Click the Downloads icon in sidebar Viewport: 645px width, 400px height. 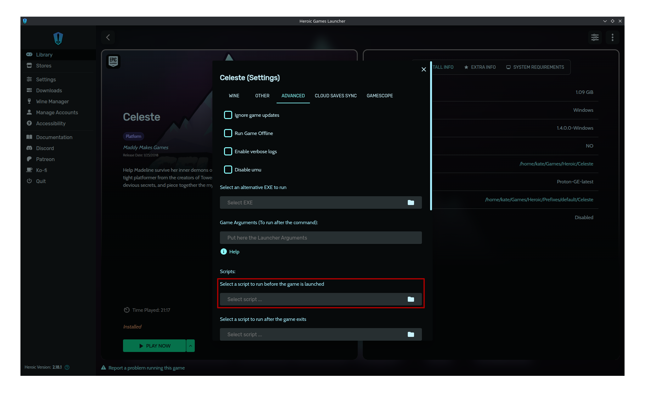coord(29,90)
